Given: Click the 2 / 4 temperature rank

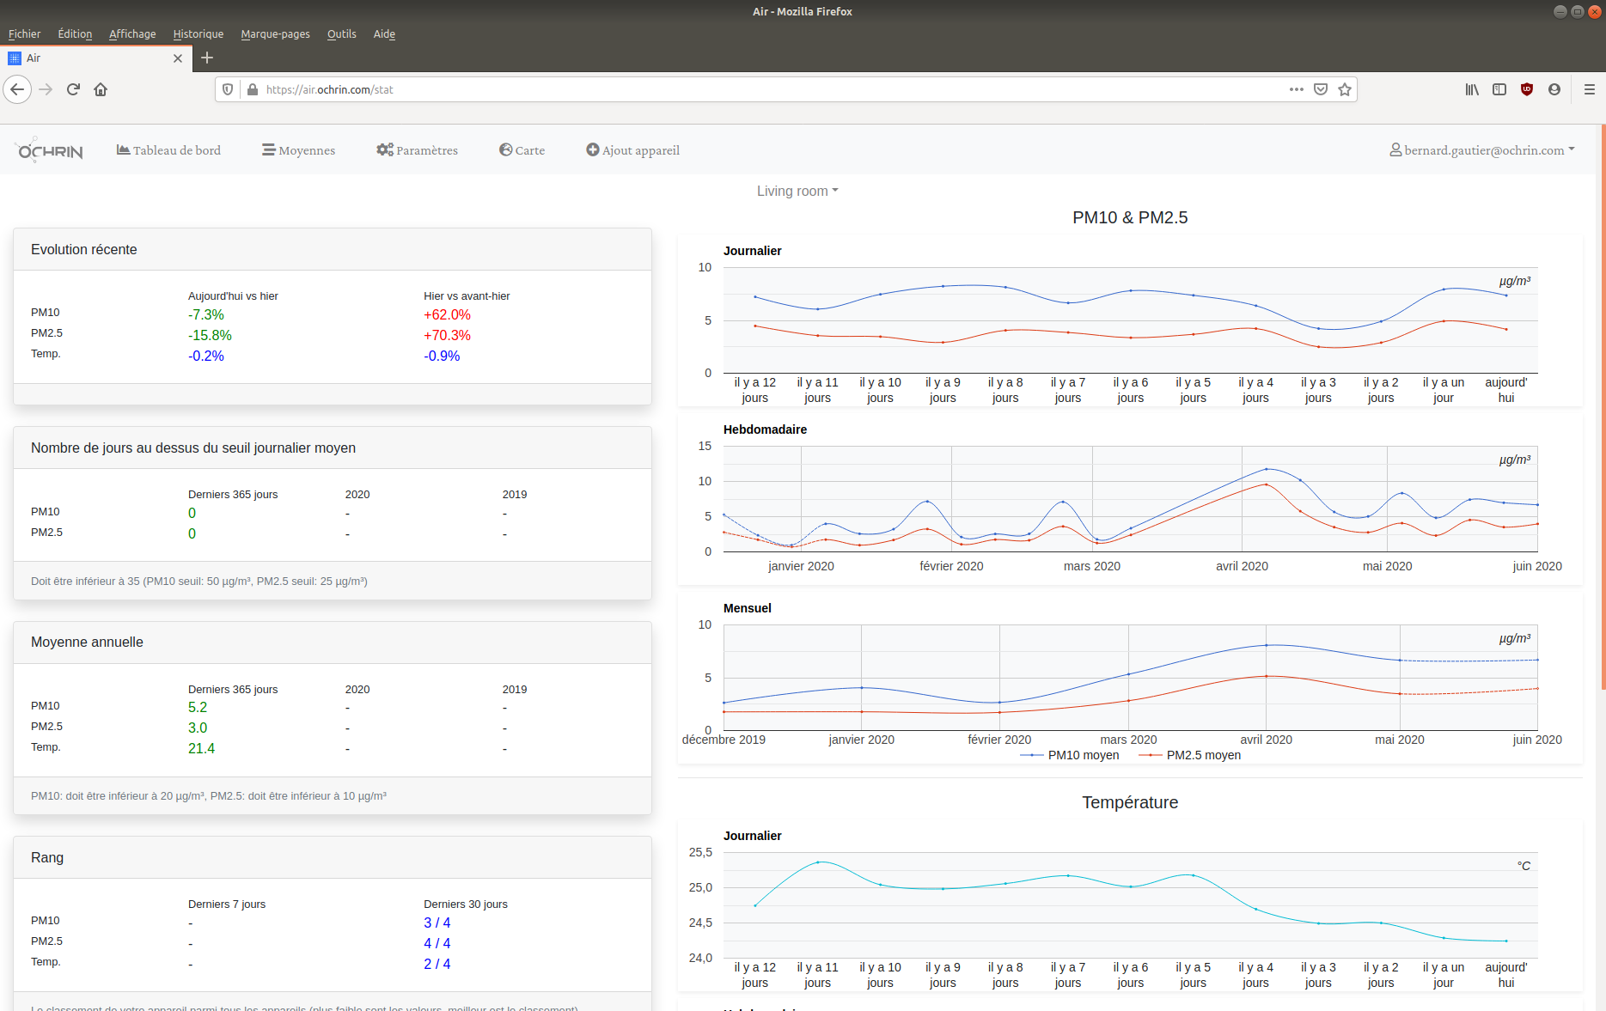Looking at the screenshot, I should (x=437, y=964).
